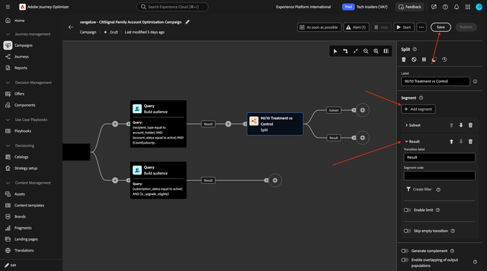Select the 90/10 Treatment vs Control split node
This screenshot has height=271, width=487.
click(275, 124)
